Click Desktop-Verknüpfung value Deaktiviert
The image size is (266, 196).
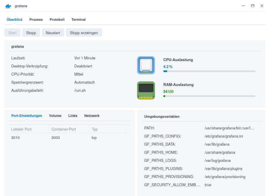pos(83,66)
